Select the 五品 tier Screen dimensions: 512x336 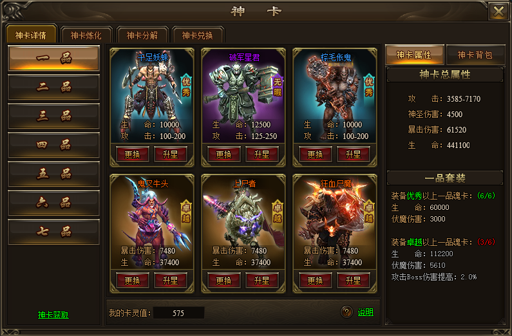click(x=54, y=174)
